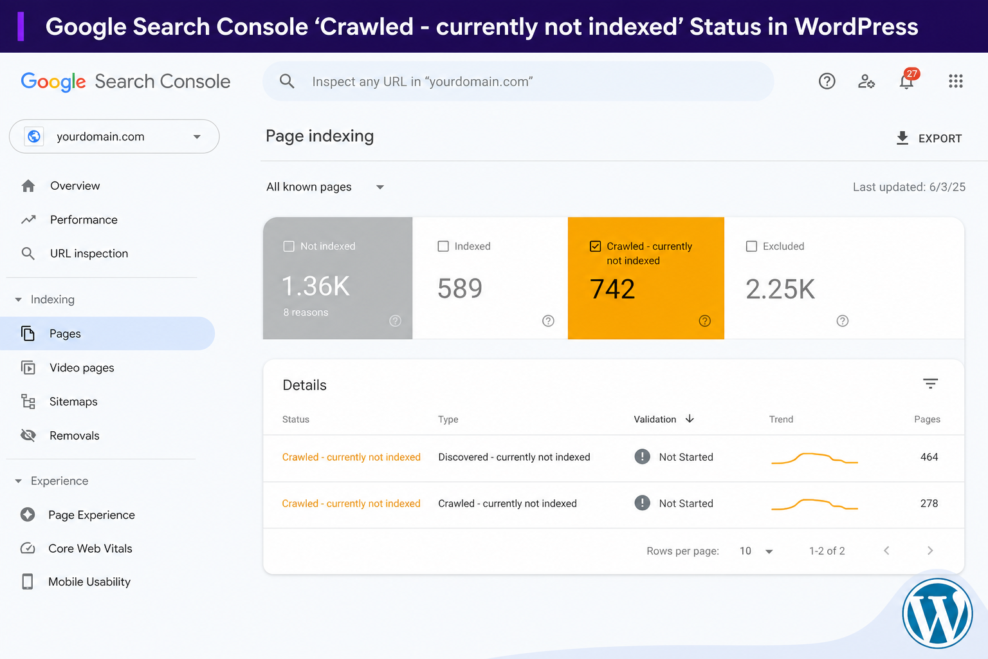Select Removals in the sidebar
The width and height of the screenshot is (988, 659).
(x=75, y=436)
